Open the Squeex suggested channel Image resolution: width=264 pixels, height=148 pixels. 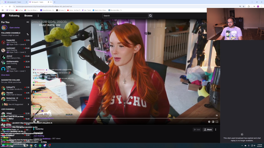coord(15,93)
